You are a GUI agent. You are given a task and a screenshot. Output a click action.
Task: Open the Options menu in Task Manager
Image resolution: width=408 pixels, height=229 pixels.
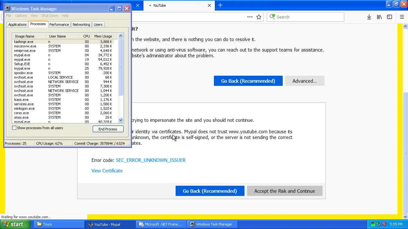point(21,16)
